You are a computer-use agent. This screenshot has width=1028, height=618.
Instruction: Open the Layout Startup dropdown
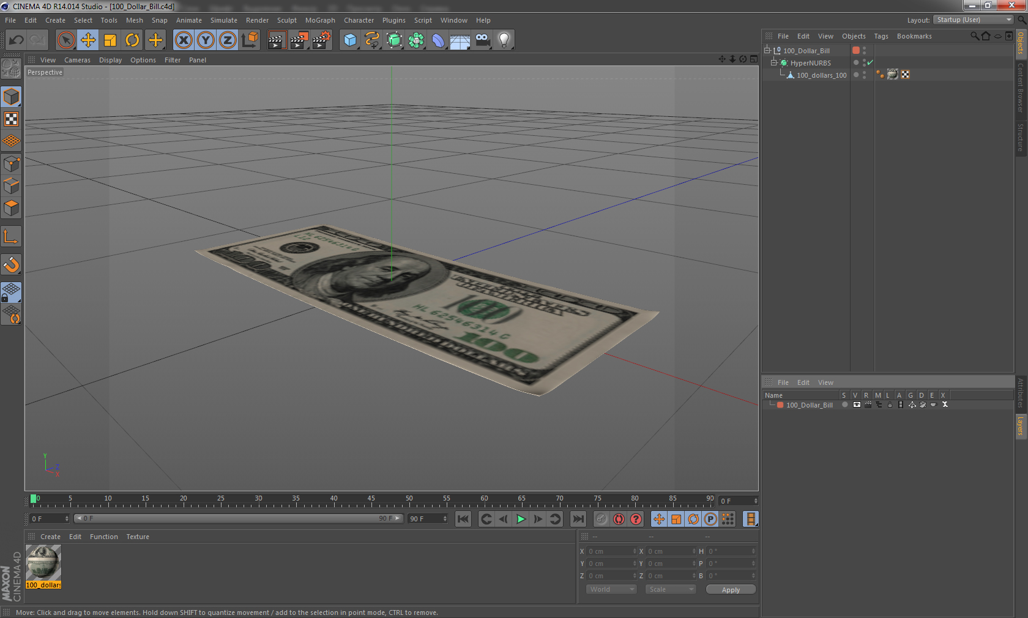click(974, 20)
